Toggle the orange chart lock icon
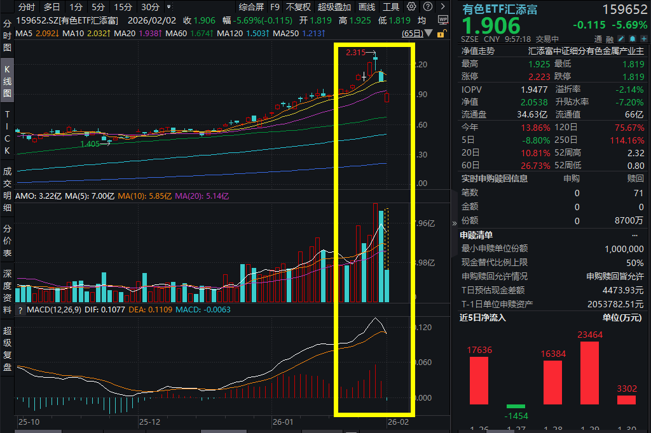The image size is (651, 433). pos(441,34)
